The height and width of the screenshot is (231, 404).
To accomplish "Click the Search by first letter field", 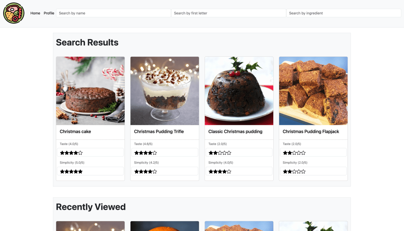I will (x=229, y=13).
